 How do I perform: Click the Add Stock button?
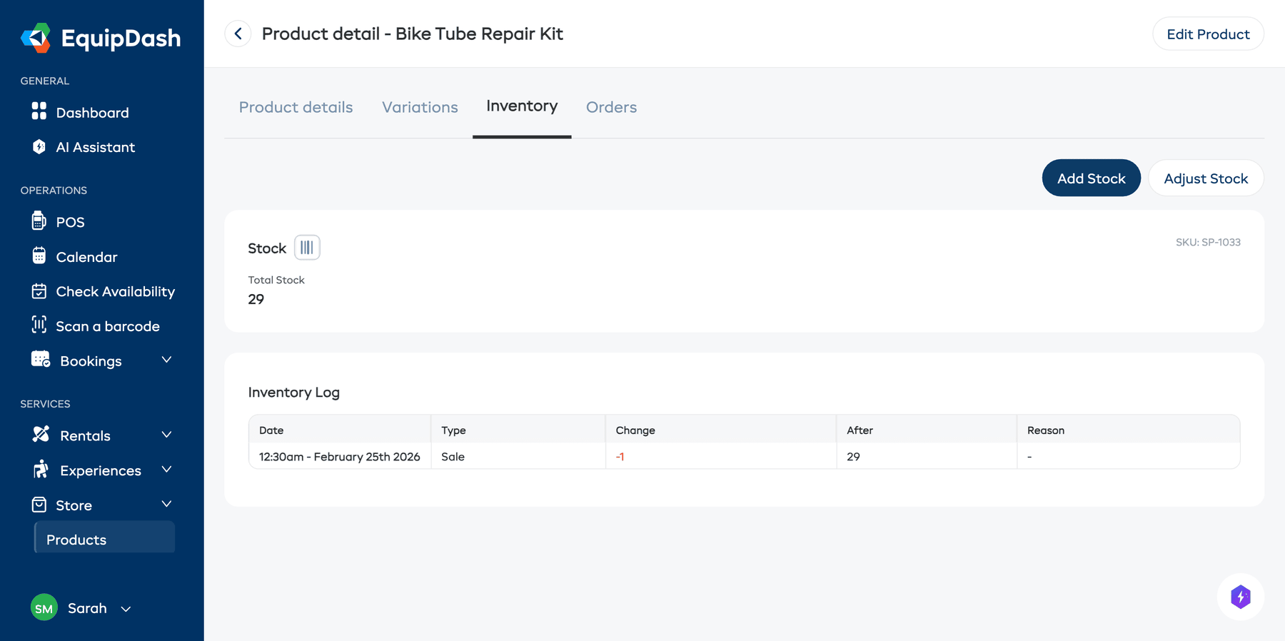(x=1091, y=178)
